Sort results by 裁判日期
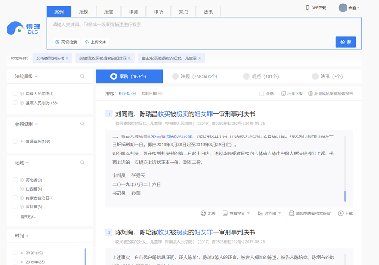Image resolution: width=379 pixels, height=265 pixels. 152,94
